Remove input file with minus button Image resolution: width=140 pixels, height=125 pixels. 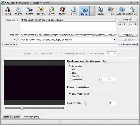[131, 24]
